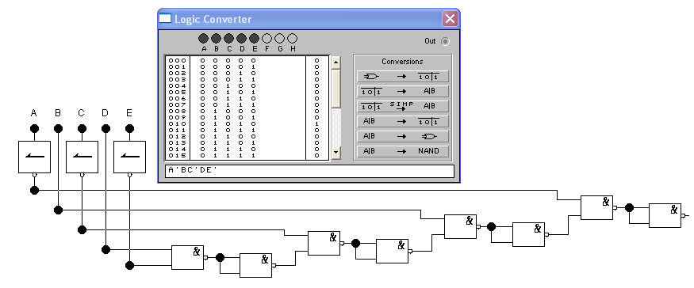Click the connector dot under label A
The image size is (694, 288).
click(x=35, y=128)
